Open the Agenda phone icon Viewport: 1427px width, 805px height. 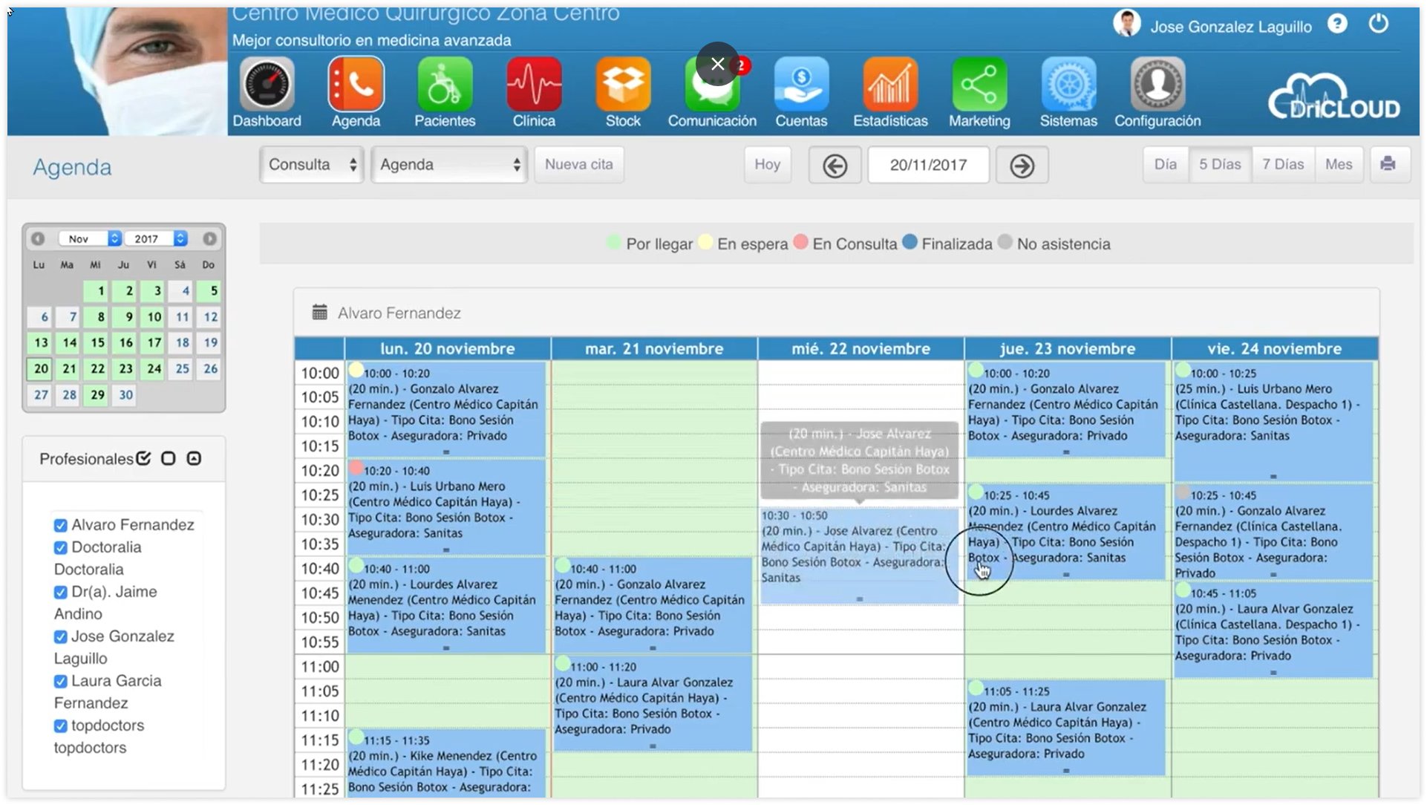tap(356, 85)
